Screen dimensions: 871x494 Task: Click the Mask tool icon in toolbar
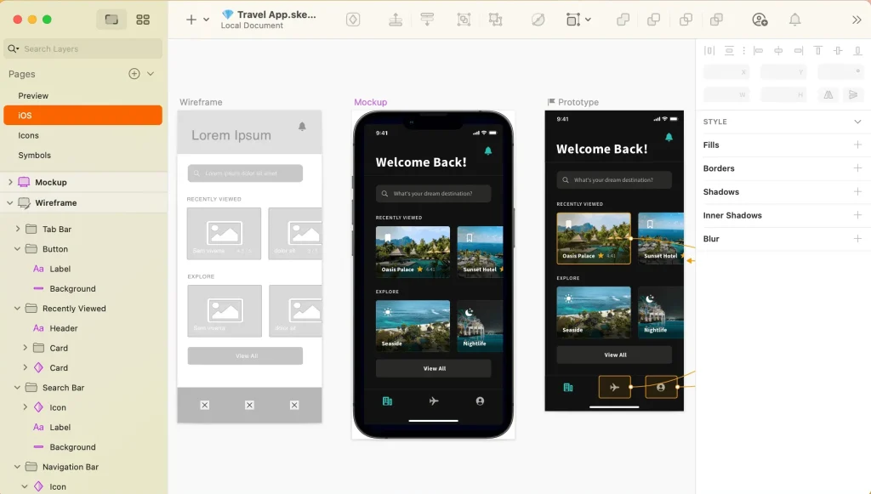pos(538,20)
